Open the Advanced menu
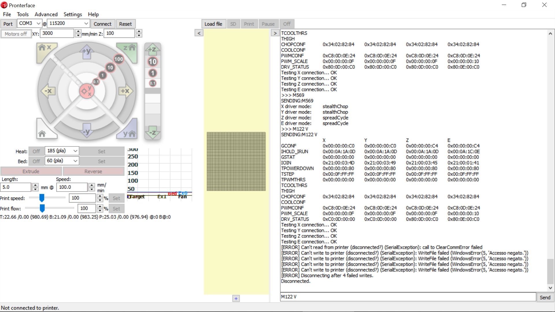Image resolution: width=555 pixels, height=312 pixels. 46,14
